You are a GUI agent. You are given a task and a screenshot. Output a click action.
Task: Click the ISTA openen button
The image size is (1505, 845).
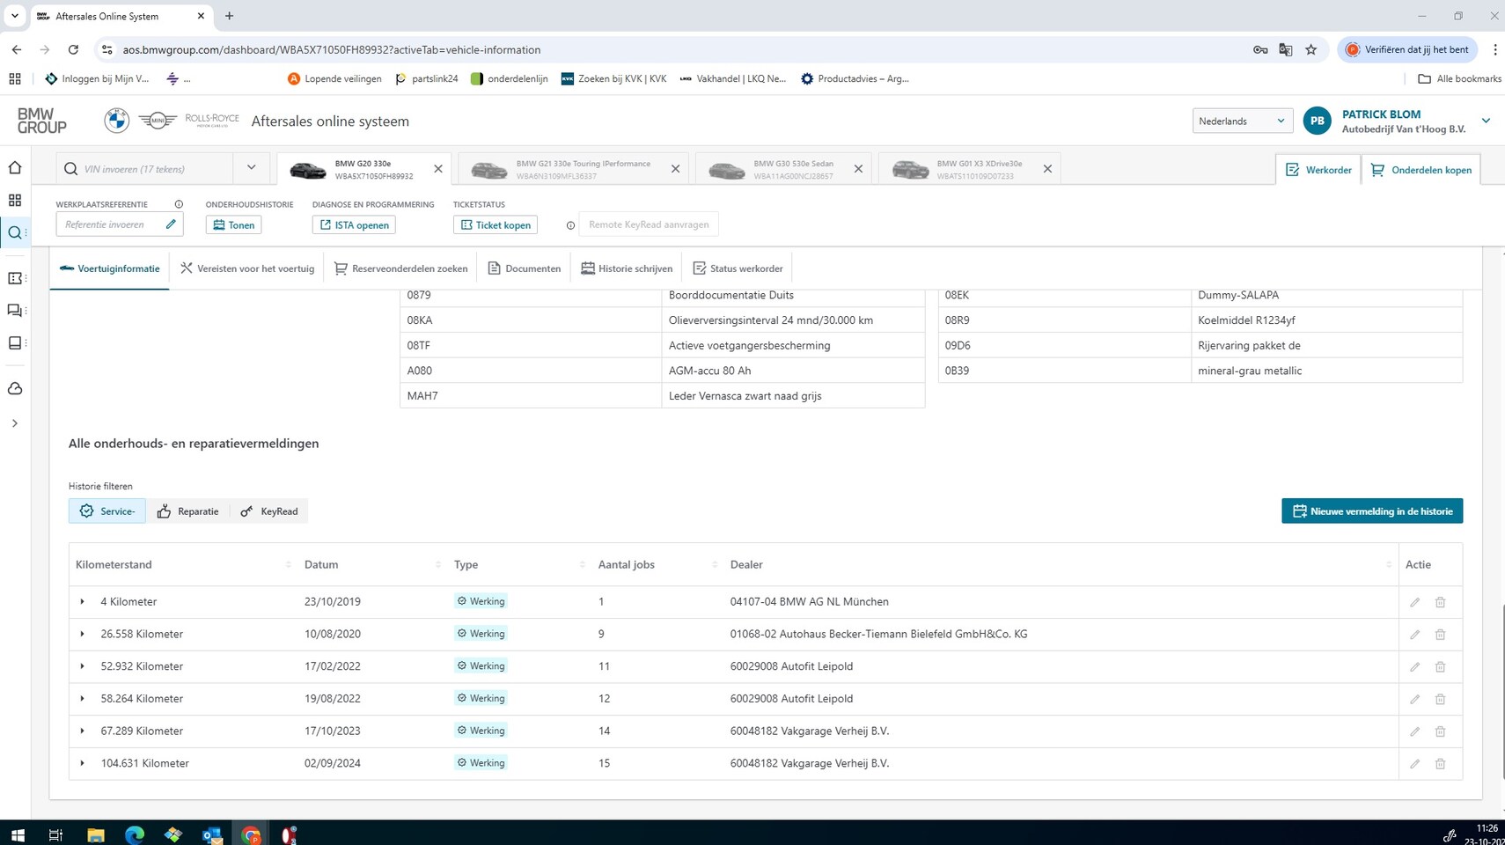[354, 225]
